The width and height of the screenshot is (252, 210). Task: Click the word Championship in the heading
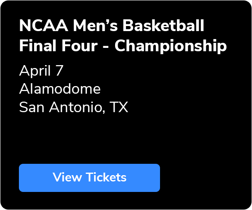[171, 46]
